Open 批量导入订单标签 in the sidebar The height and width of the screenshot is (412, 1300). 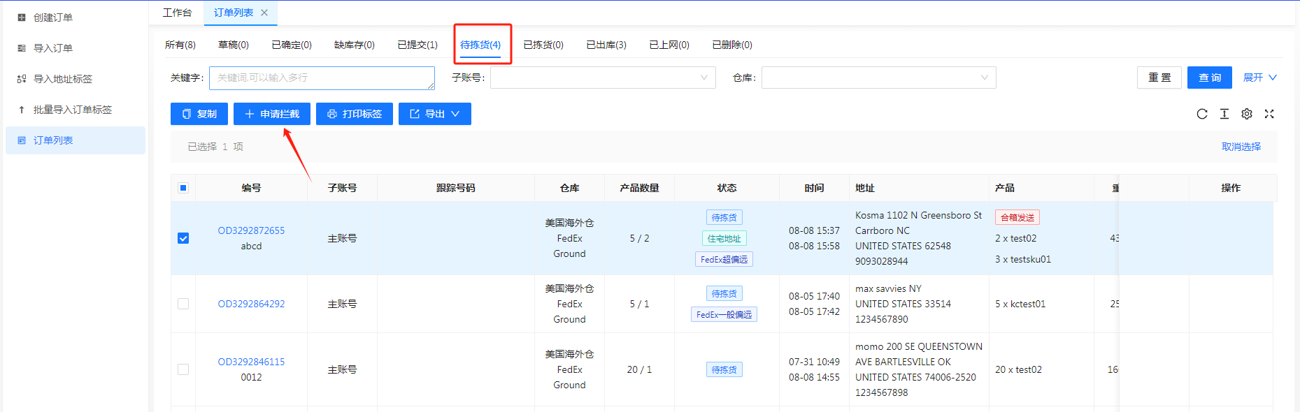(73, 110)
